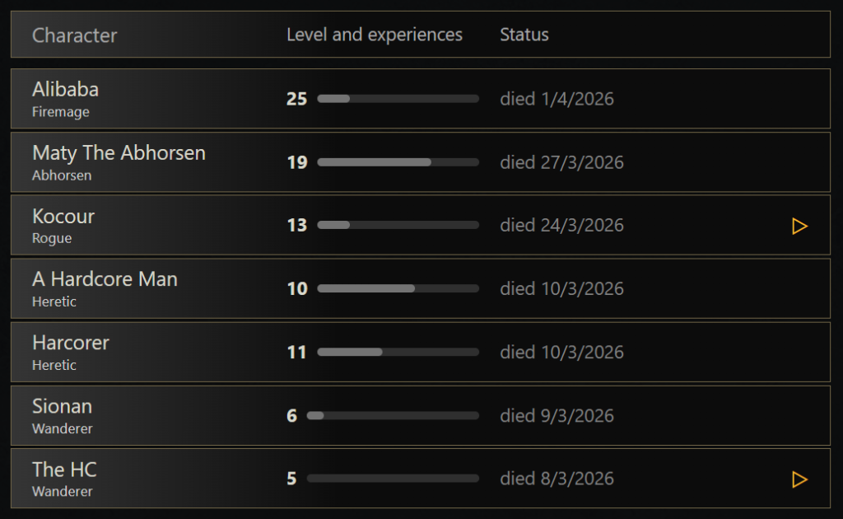
Task: Select the Alibaba character name
Action: point(65,90)
